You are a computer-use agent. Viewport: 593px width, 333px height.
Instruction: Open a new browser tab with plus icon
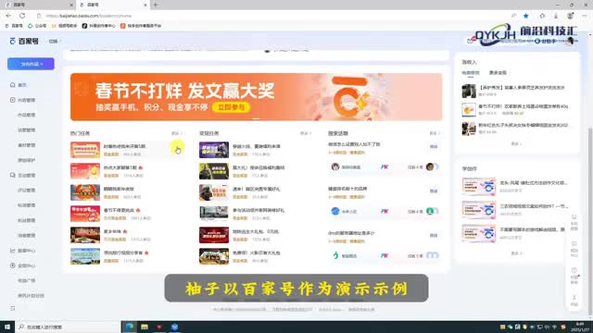(156, 5)
